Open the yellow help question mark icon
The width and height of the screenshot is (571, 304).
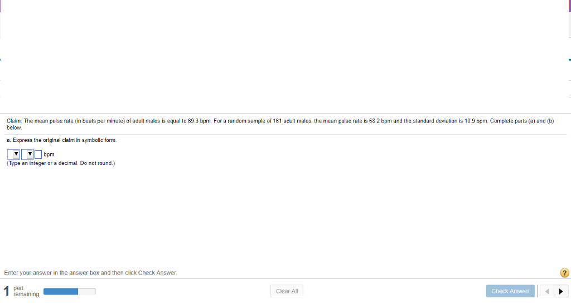click(x=564, y=273)
